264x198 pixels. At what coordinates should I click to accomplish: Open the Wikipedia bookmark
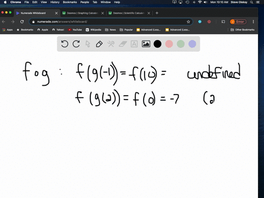pos(94,30)
